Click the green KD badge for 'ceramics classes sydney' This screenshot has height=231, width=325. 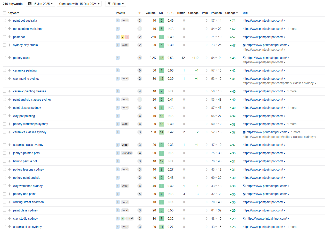click(161, 132)
